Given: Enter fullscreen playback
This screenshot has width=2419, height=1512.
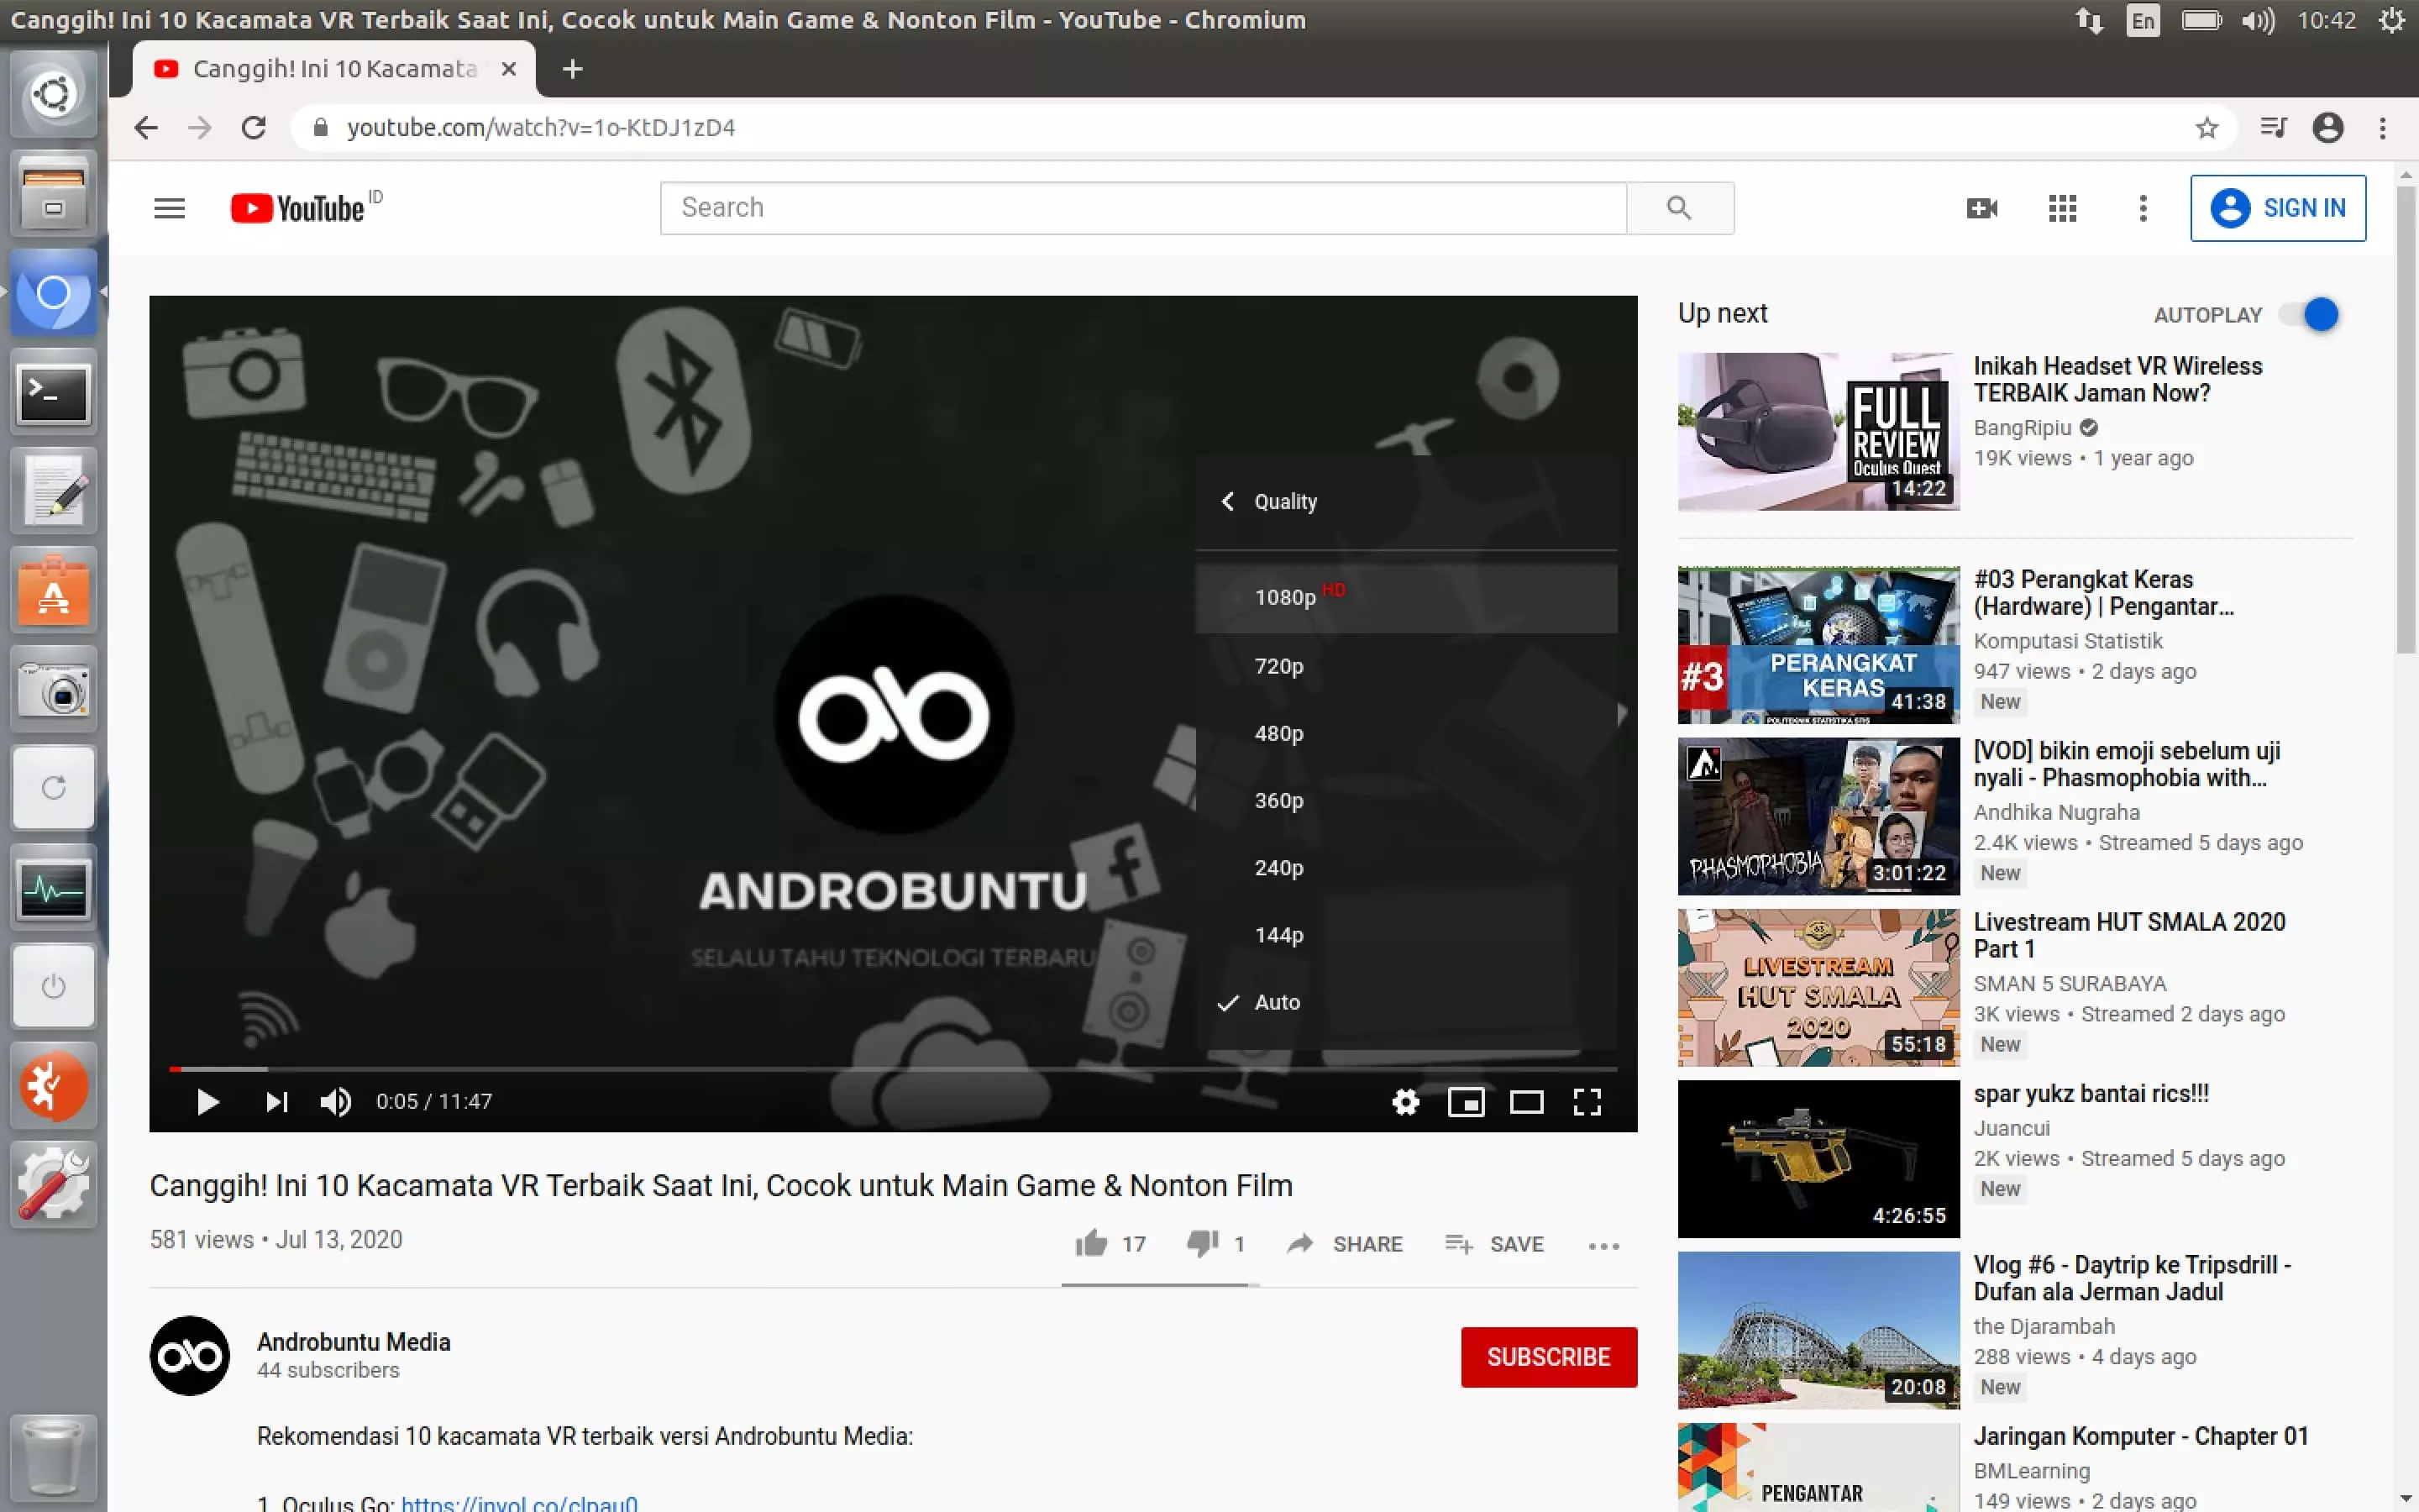Looking at the screenshot, I should tap(1587, 1101).
